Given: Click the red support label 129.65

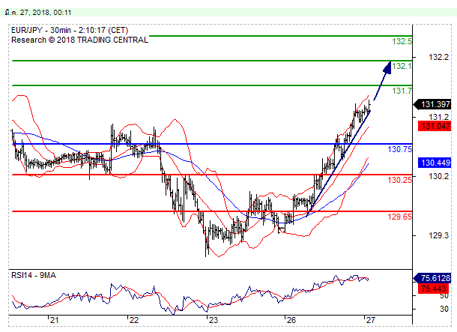Looking at the screenshot, I should pos(399,217).
